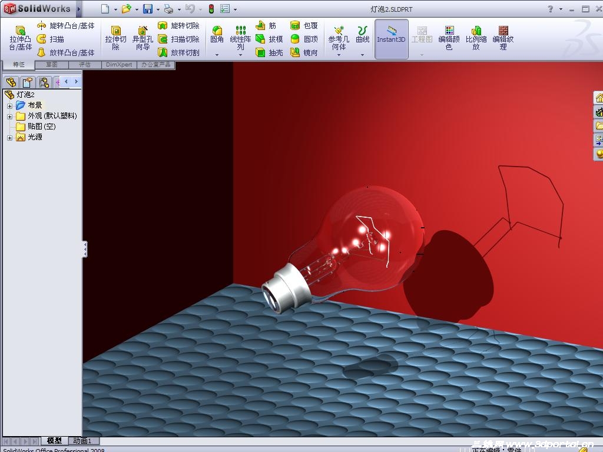Image resolution: width=603 pixels, height=452 pixels.
Task: Select the 旋转切除 revolved cut tool
Action: pyautogui.click(x=179, y=26)
